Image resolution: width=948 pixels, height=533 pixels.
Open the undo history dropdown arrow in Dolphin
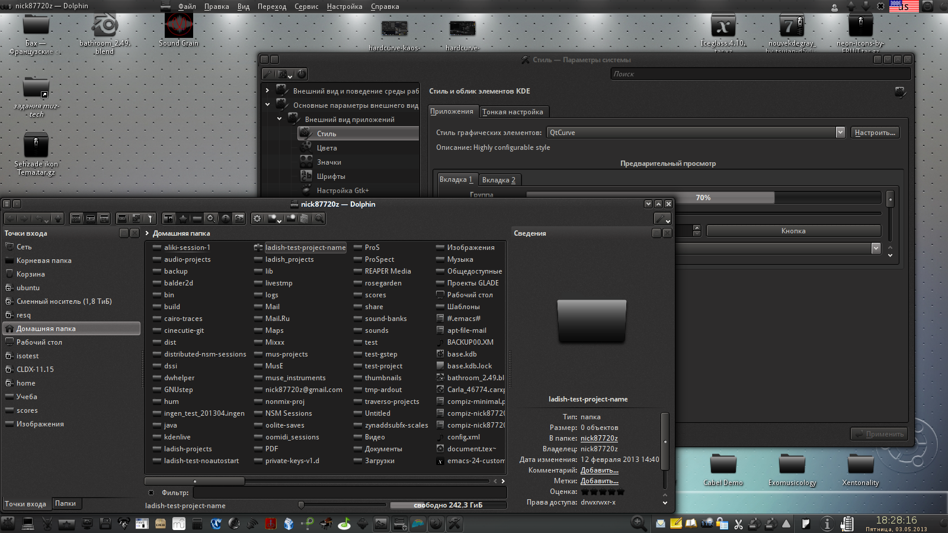(46, 220)
